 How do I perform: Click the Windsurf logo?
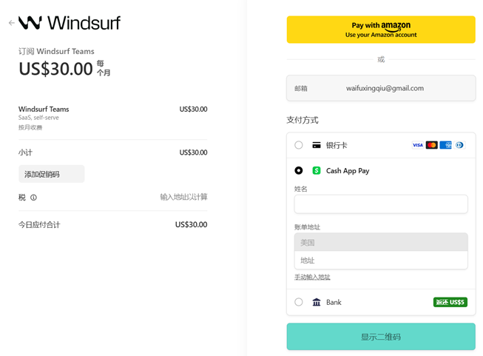[x=70, y=23]
